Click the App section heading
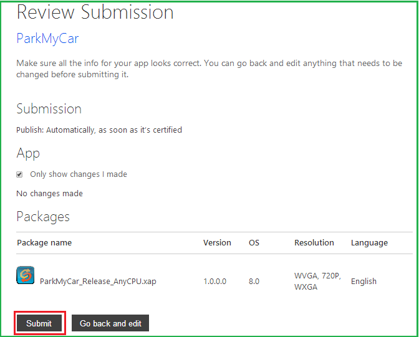This screenshot has height=337, width=419. 28,153
